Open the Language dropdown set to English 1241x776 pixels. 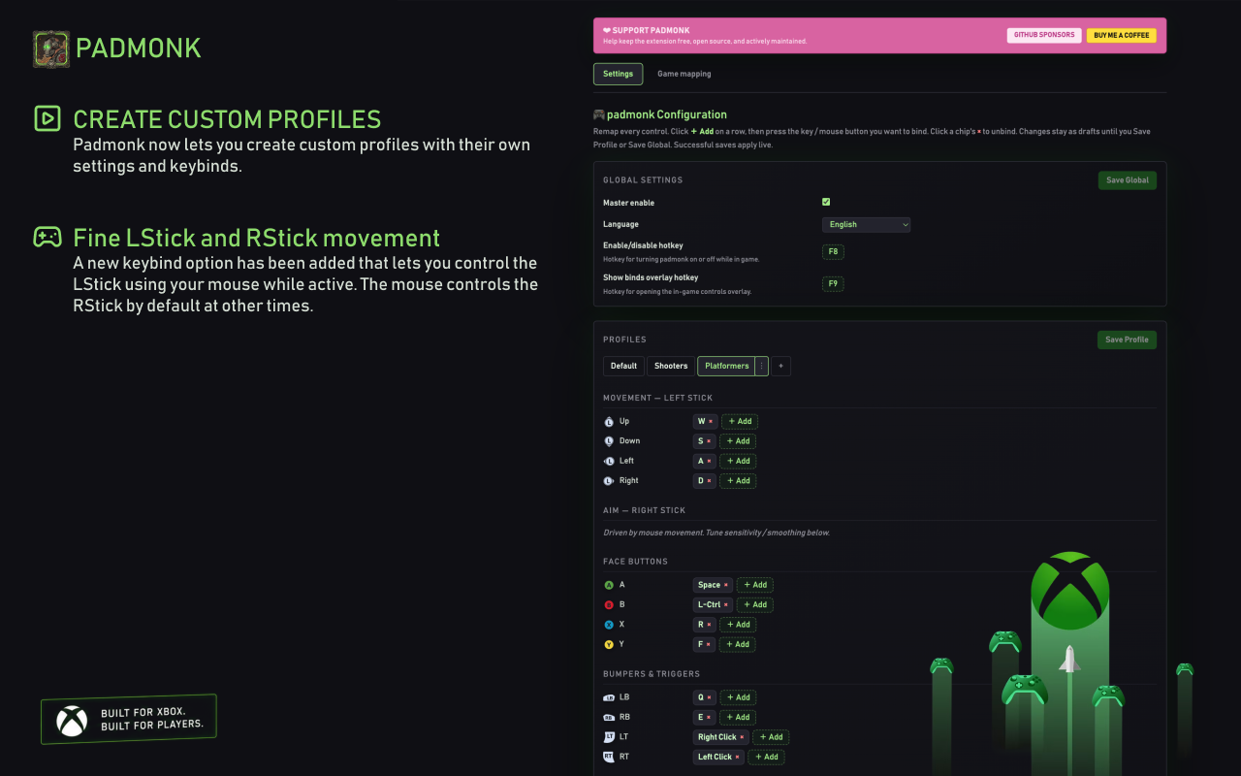(867, 224)
